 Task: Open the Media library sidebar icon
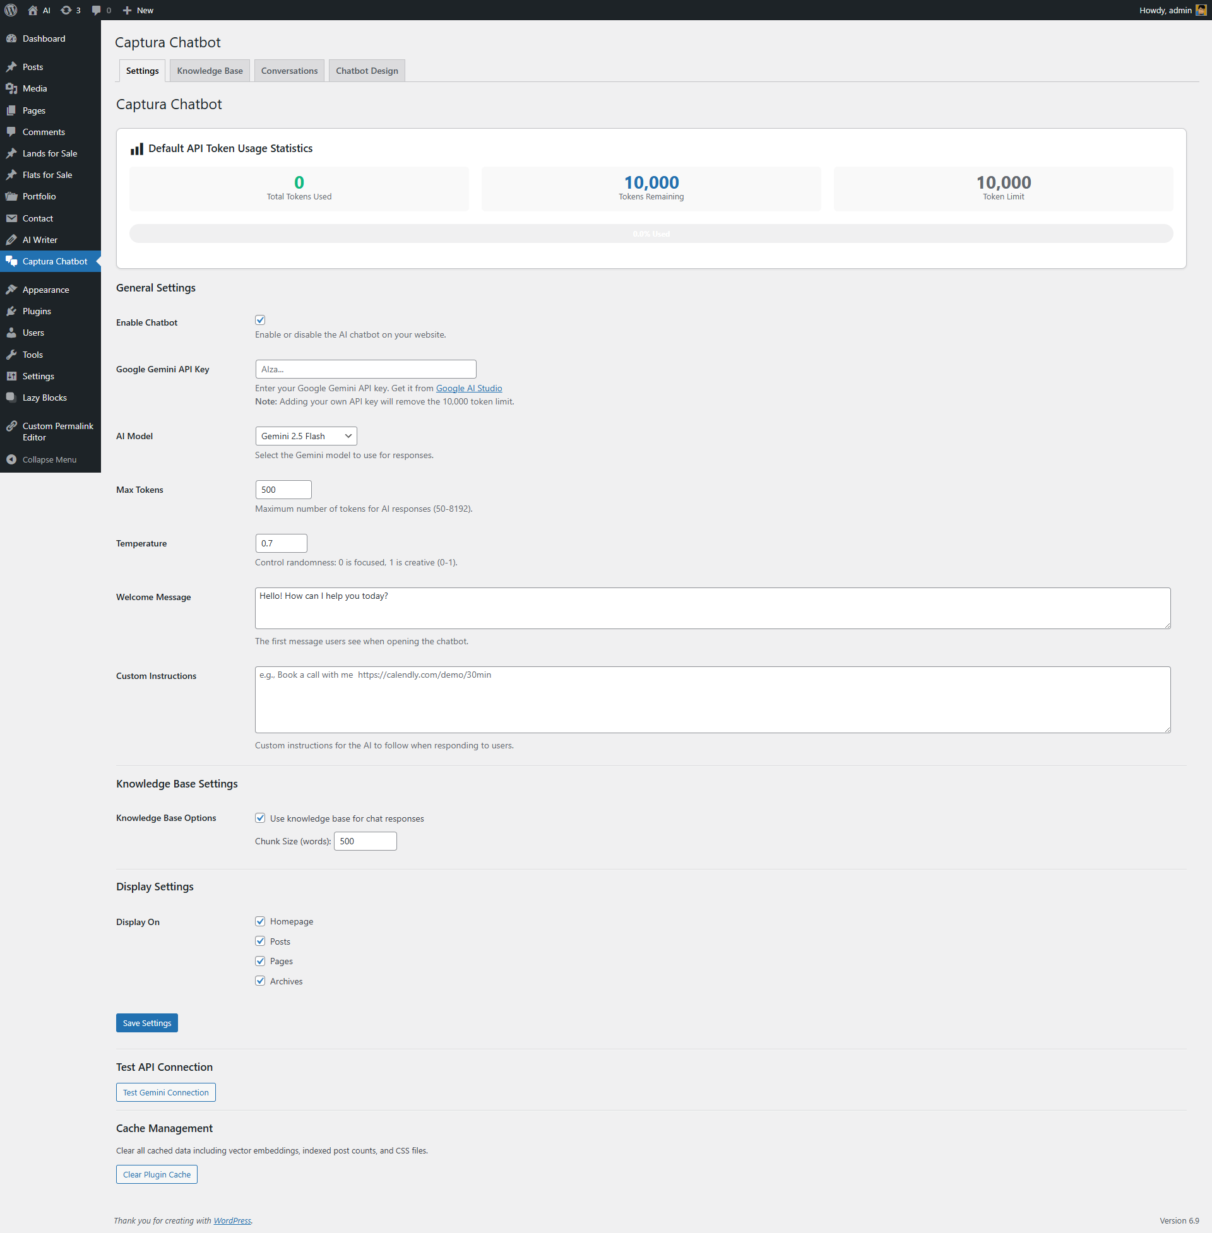(13, 88)
